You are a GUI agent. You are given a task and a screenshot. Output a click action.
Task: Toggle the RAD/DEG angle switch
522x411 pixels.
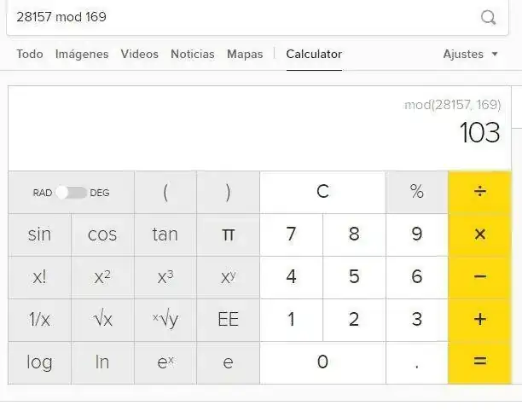tap(72, 193)
